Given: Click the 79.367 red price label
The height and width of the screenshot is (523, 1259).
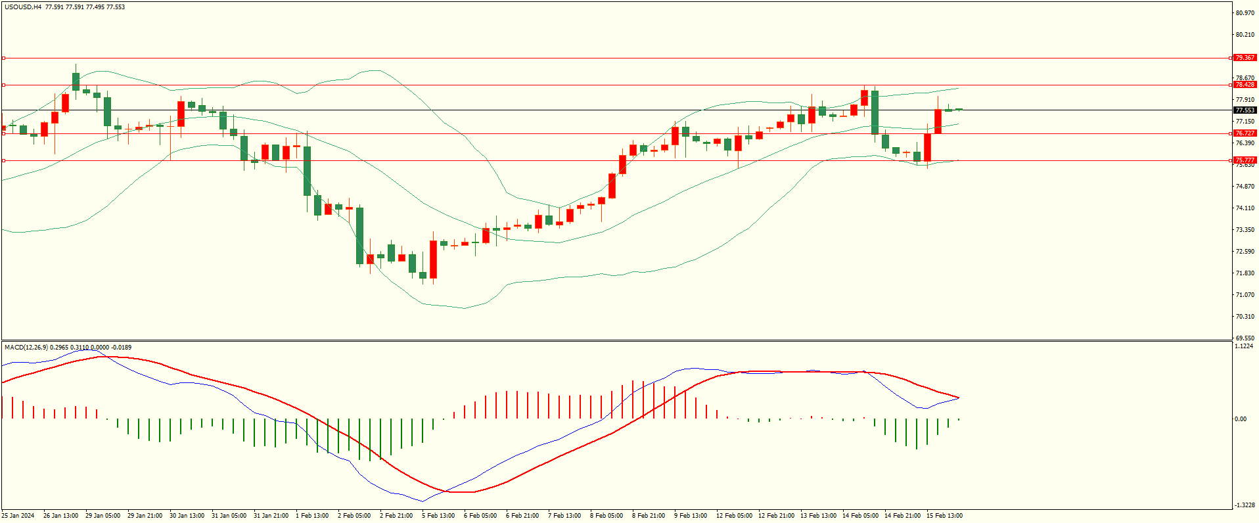Looking at the screenshot, I should click(x=1245, y=58).
